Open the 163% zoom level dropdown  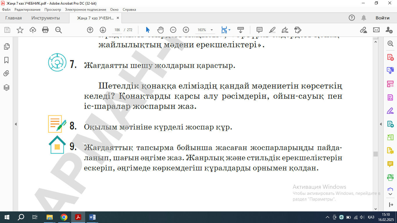(x=212, y=30)
